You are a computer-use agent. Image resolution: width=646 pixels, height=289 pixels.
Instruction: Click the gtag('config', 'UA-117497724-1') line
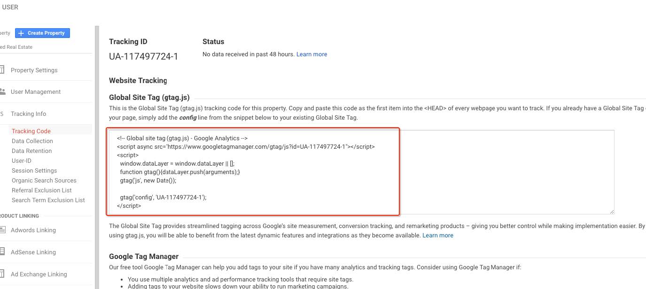163,197
